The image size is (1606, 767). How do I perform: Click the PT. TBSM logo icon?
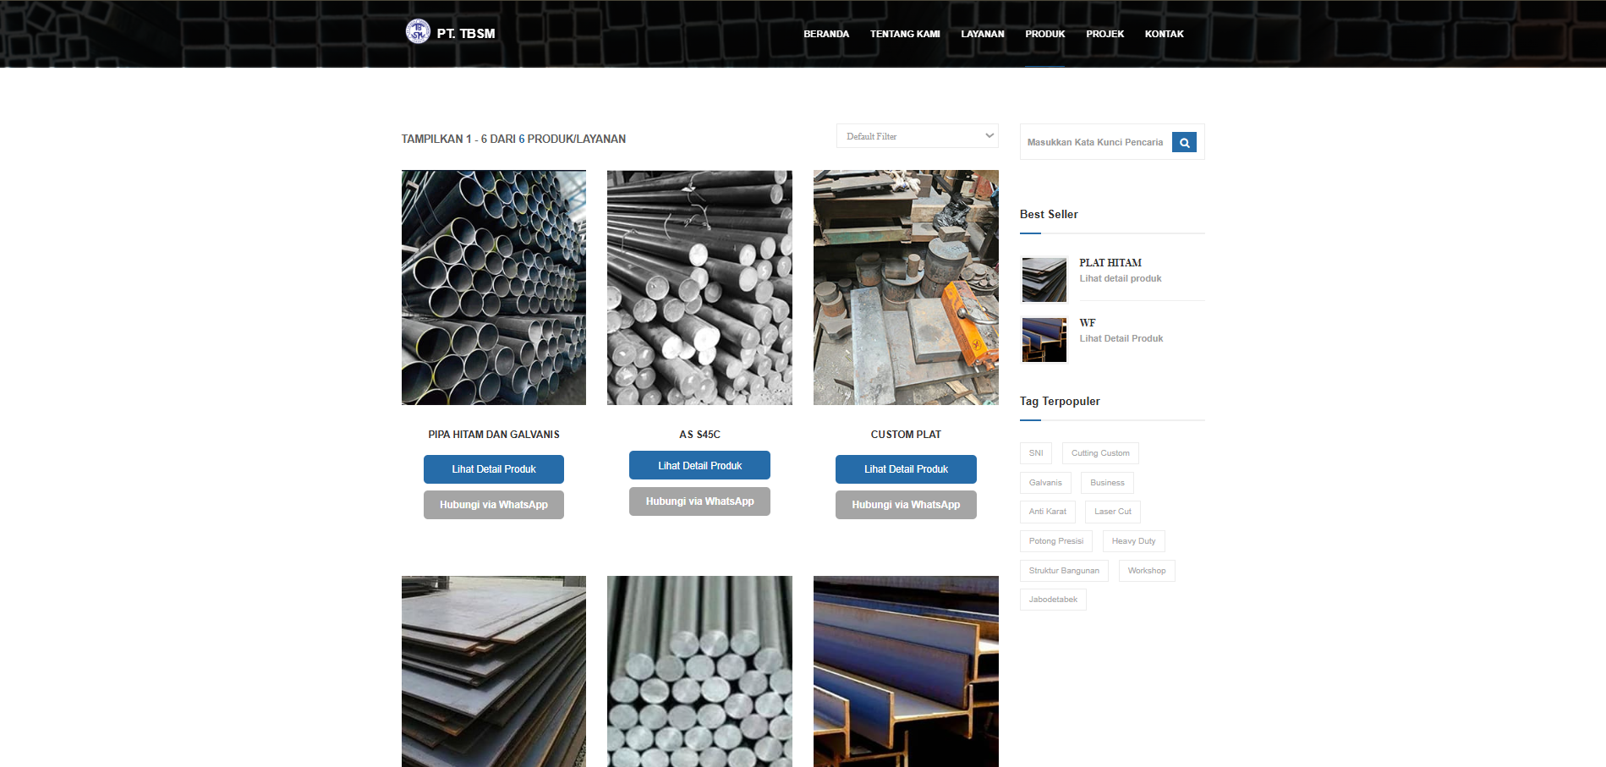(x=418, y=32)
